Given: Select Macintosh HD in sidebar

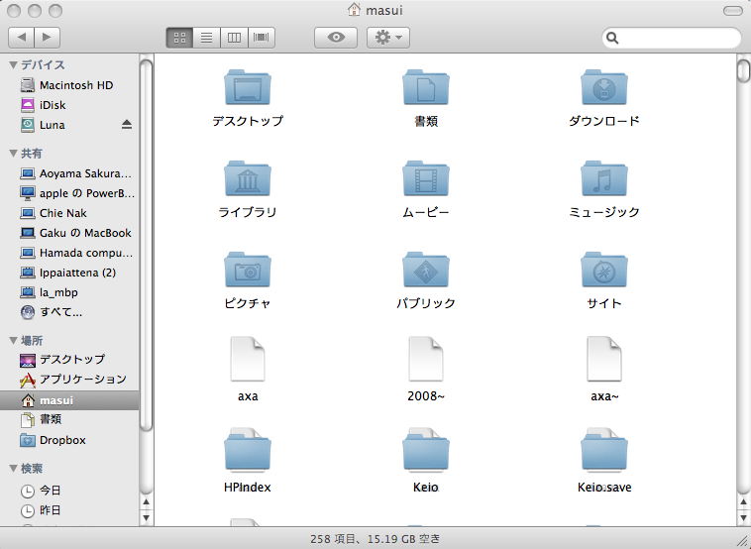Looking at the screenshot, I should (x=69, y=85).
